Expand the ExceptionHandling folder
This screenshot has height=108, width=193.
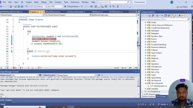coord(145,44)
